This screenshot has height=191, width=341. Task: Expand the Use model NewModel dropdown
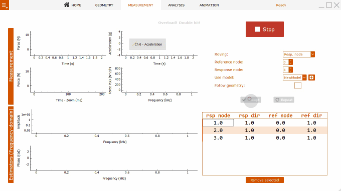point(304,77)
